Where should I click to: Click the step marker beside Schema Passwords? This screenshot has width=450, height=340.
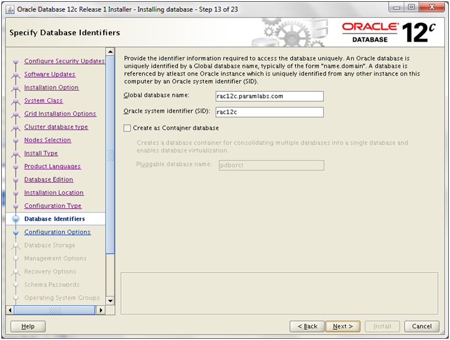coord(16,285)
